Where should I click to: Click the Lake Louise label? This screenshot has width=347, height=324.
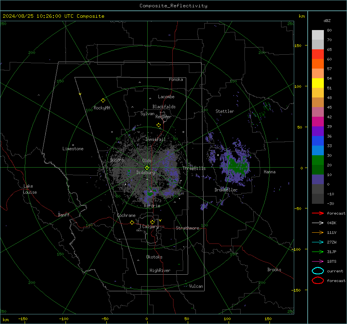[30, 189]
